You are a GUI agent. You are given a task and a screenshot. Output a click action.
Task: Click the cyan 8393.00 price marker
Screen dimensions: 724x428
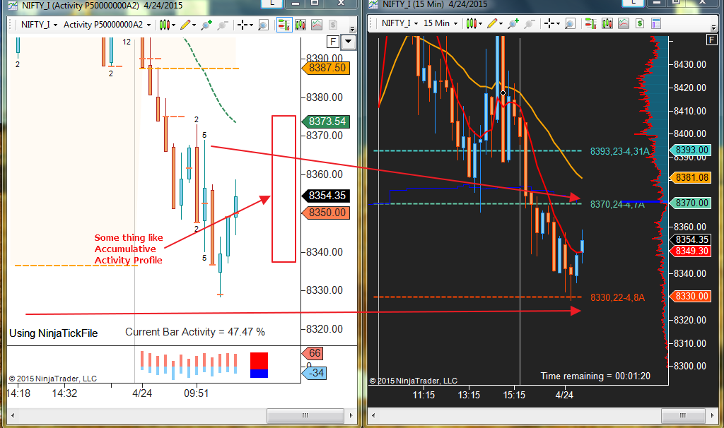coord(690,150)
